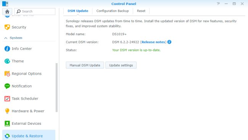Open the Reset tab
This screenshot has width=248, height=140.
click(x=141, y=11)
